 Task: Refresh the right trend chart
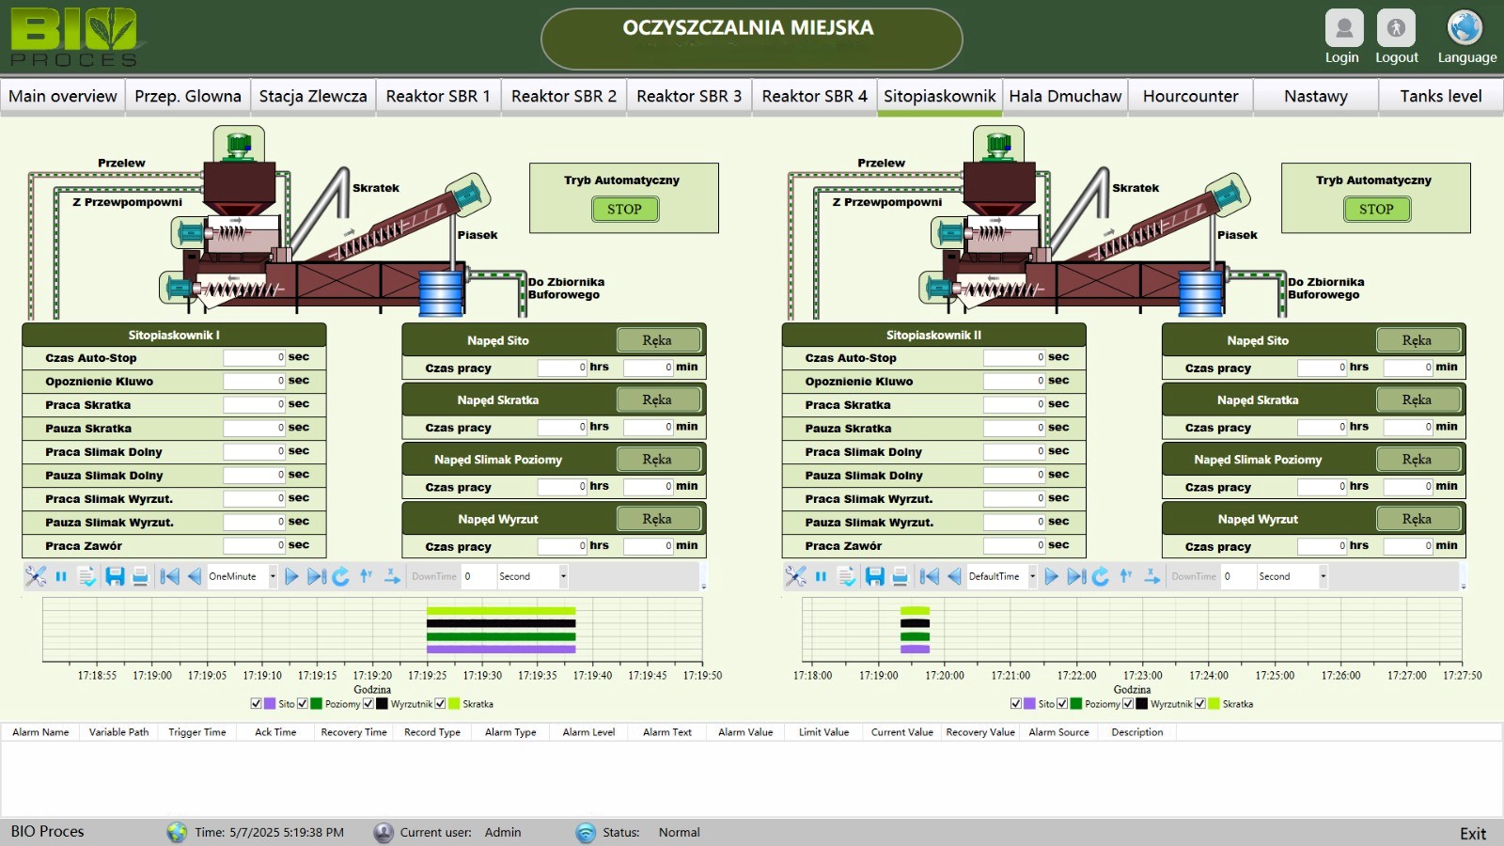click(x=1101, y=576)
